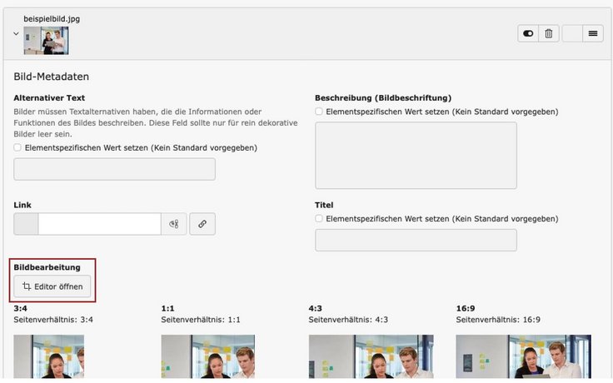Click the link chain icon button
613x383 pixels.
[202, 224]
